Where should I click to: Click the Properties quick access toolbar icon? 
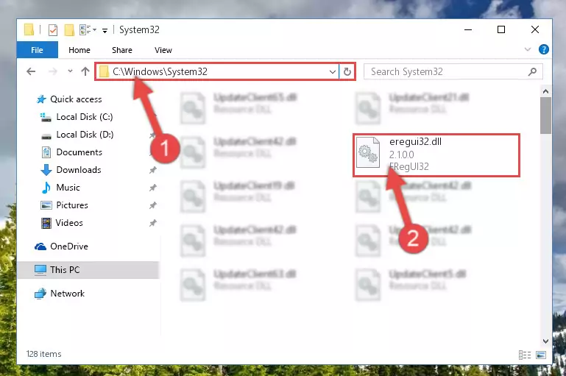click(x=53, y=30)
